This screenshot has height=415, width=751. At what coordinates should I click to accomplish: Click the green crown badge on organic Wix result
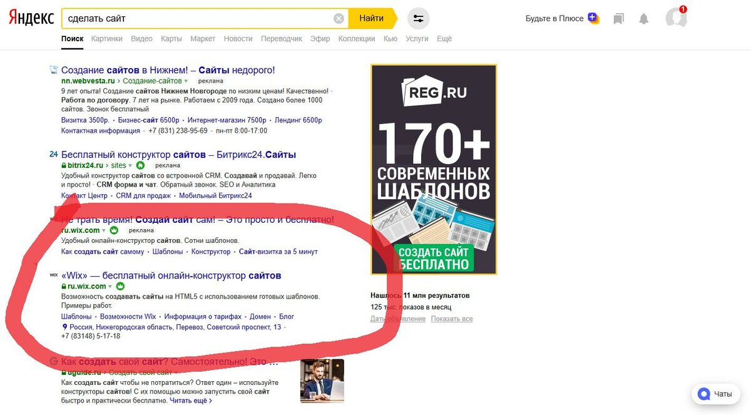point(121,287)
